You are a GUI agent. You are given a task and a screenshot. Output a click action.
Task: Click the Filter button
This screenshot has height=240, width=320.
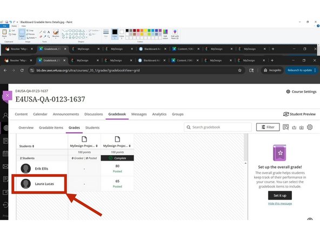pyautogui.click(x=268, y=127)
